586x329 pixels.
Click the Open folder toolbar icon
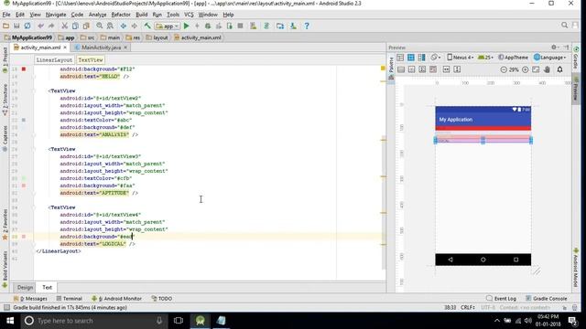pos(5,26)
